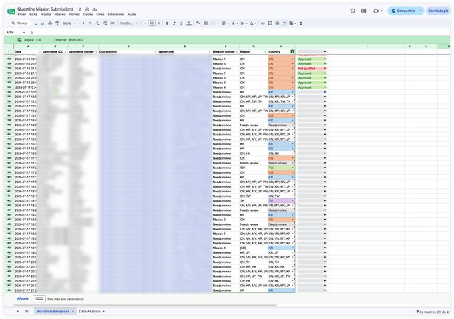Open horizontal align dropdown
The width and height of the screenshot is (454, 319).
[x=225, y=23]
